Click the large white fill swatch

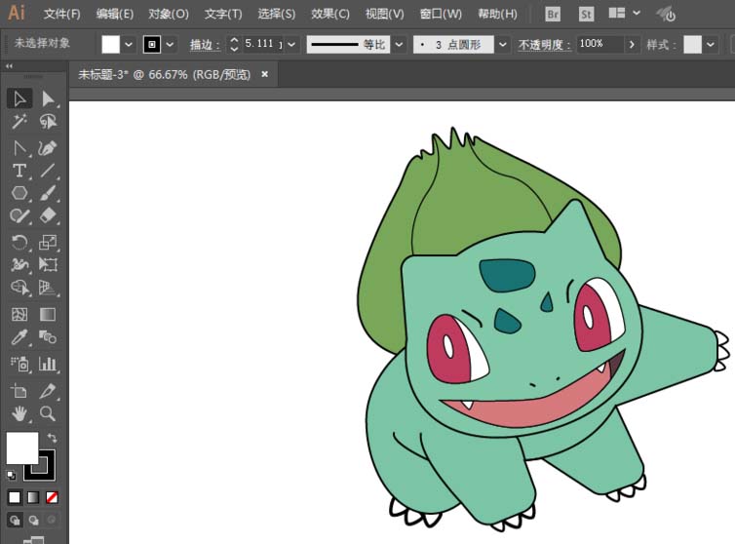(x=21, y=447)
